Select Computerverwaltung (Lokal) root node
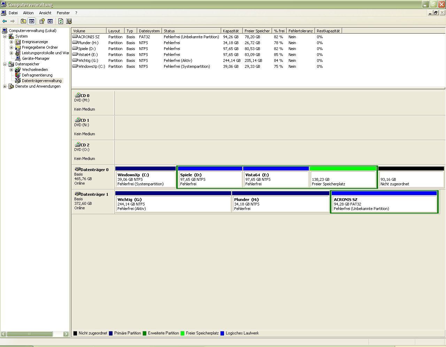The image size is (446, 347). click(x=32, y=31)
